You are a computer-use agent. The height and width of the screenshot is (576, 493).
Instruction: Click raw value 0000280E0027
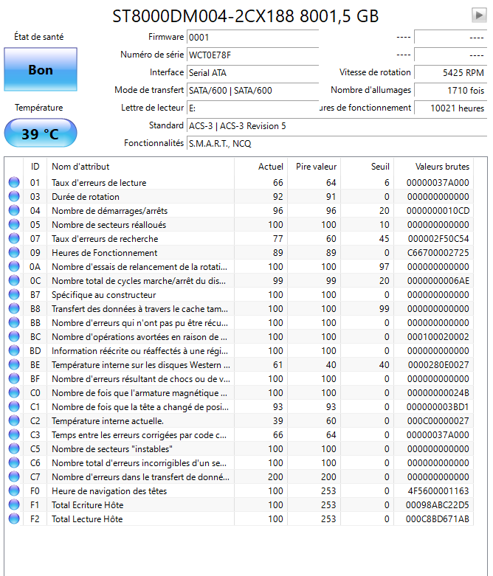[x=438, y=365]
